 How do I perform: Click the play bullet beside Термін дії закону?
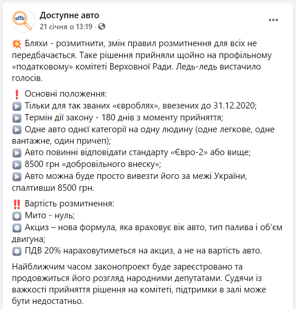(x=17, y=118)
